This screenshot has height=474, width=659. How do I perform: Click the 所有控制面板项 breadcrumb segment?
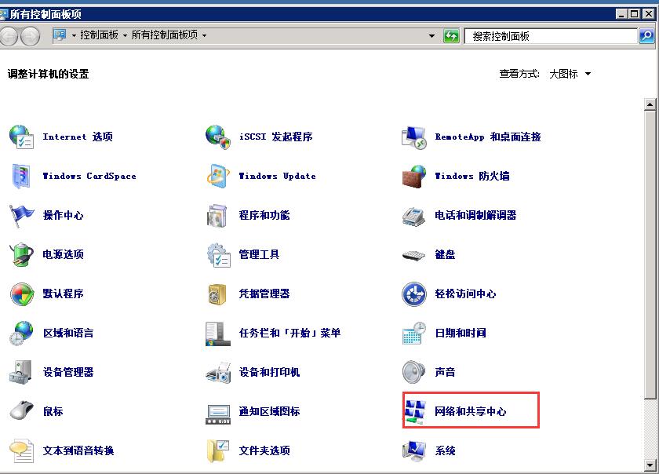pos(165,35)
